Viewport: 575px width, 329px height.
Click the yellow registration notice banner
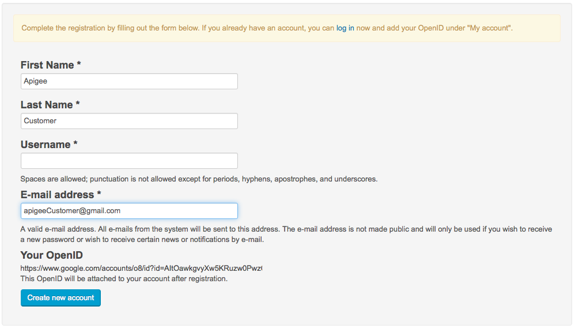tap(286, 28)
